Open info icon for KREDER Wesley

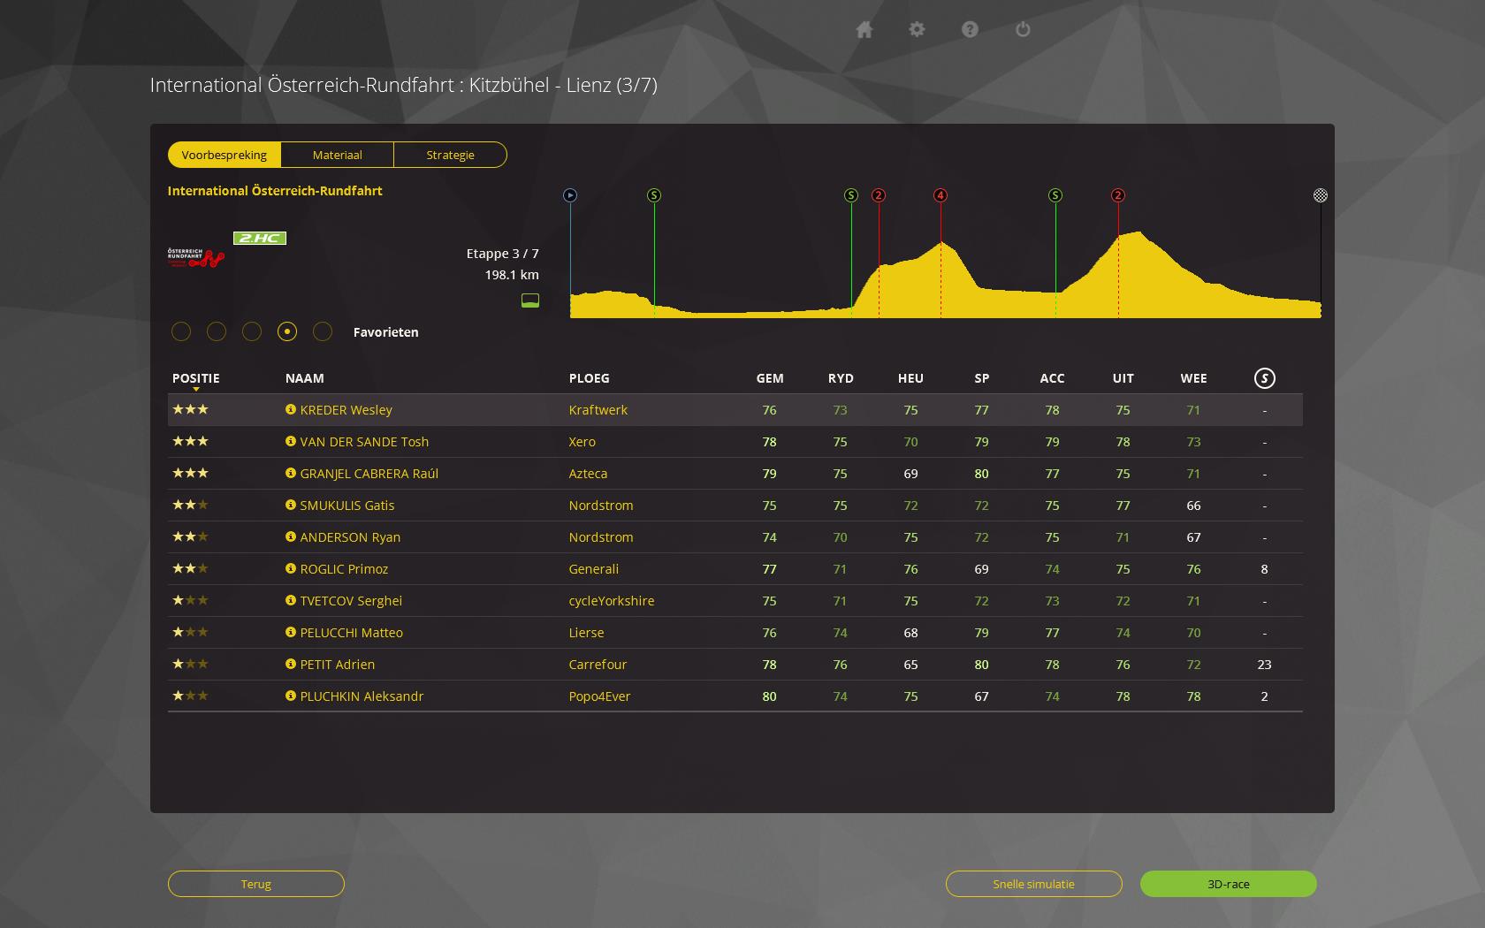click(x=290, y=409)
